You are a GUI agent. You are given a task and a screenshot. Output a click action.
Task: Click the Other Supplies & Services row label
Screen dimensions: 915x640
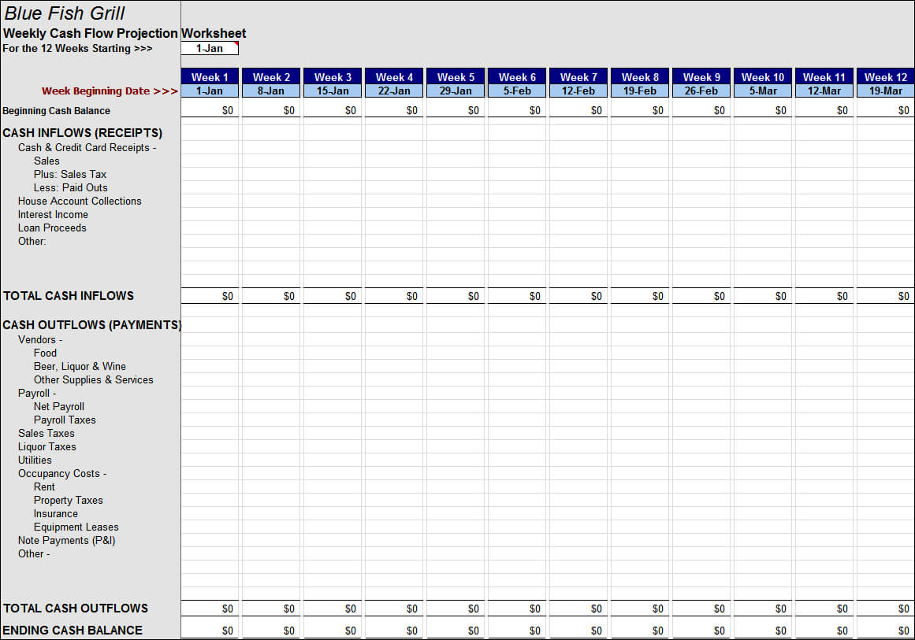[x=93, y=379]
